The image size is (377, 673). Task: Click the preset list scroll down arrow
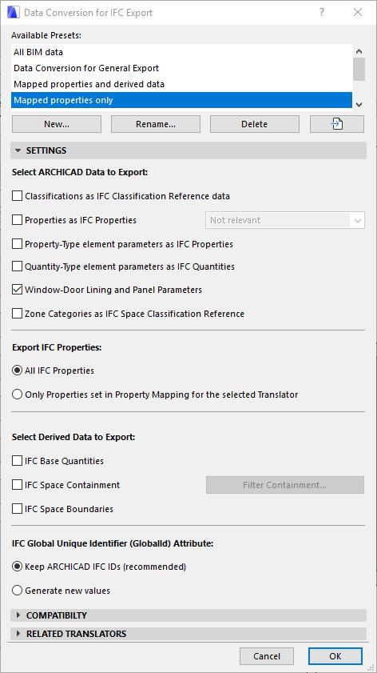coord(359,104)
